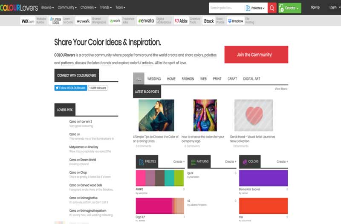Image resolution: width=341 pixels, height=224 pixels.
Task: Open the Adobe sponsor logo
Action: (x=181, y=21)
